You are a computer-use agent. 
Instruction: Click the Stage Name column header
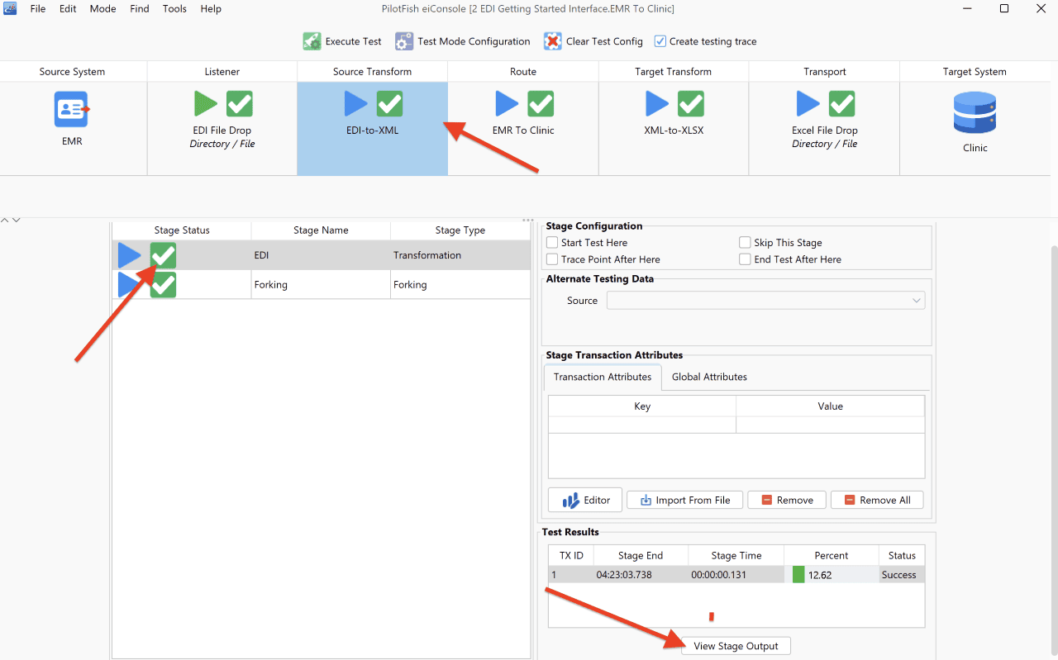click(321, 230)
